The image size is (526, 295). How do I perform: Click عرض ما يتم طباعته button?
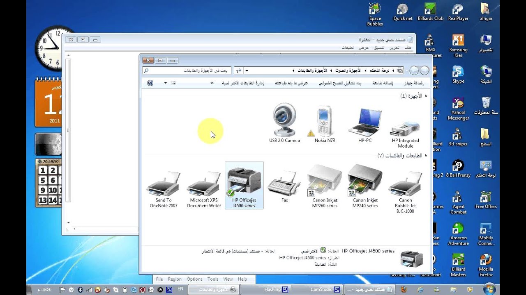[291, 83]
